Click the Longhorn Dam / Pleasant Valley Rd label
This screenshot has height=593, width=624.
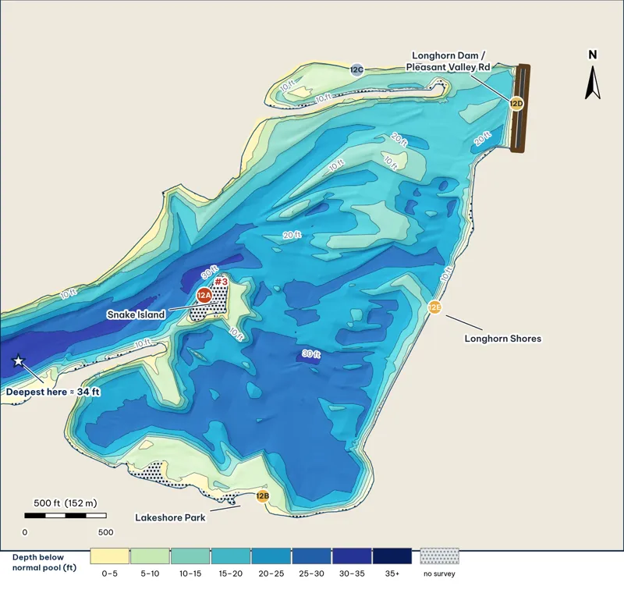click(x=448, y=62)
